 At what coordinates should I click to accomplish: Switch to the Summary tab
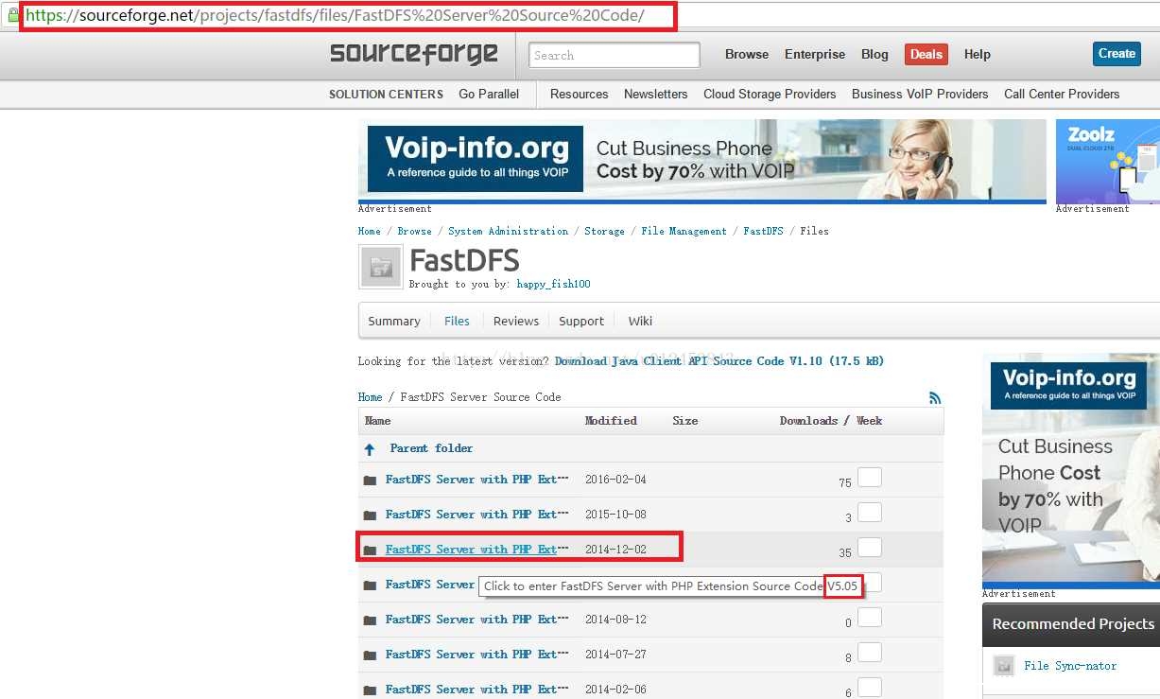(394, 321)
